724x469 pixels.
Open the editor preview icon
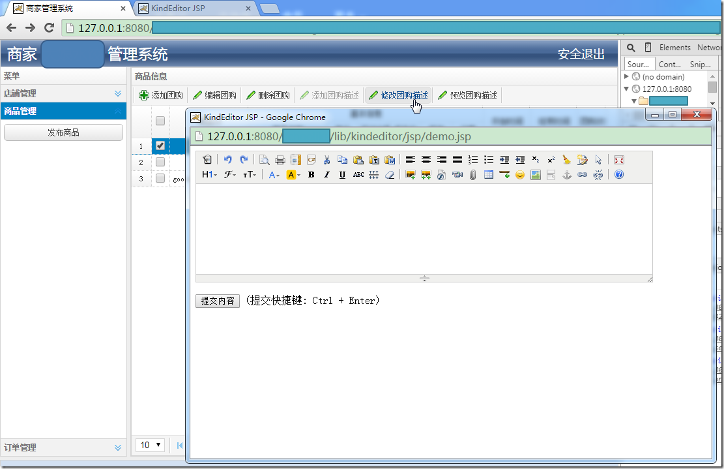pos(264,160)
